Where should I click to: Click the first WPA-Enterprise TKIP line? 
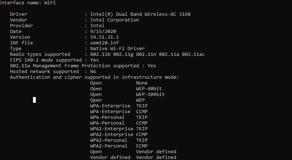[119, 106]
